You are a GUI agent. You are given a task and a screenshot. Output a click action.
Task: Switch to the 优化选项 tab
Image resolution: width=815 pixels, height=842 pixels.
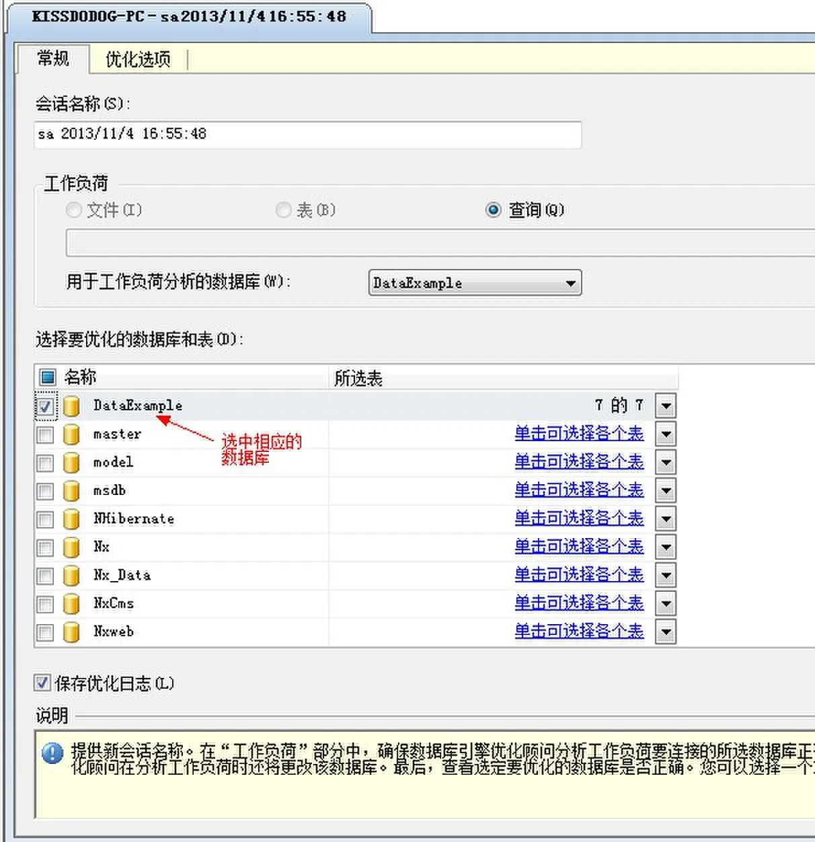tap(138, 59)
